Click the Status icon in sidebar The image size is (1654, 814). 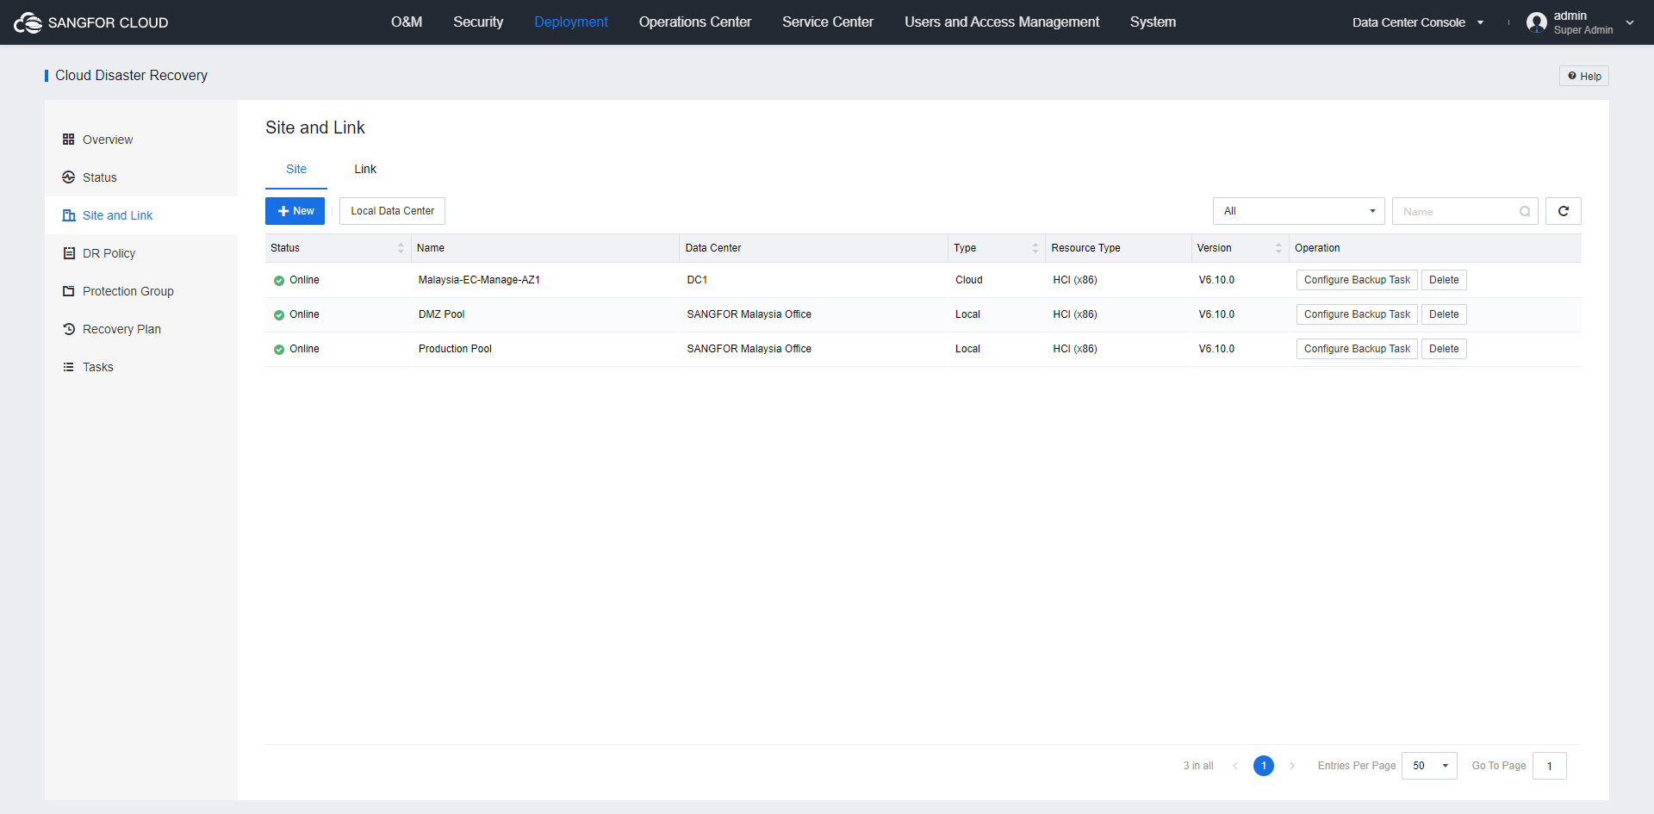click(69, 177)
